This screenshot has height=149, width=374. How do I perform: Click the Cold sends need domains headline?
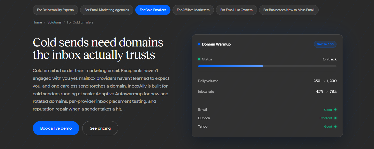98,49
